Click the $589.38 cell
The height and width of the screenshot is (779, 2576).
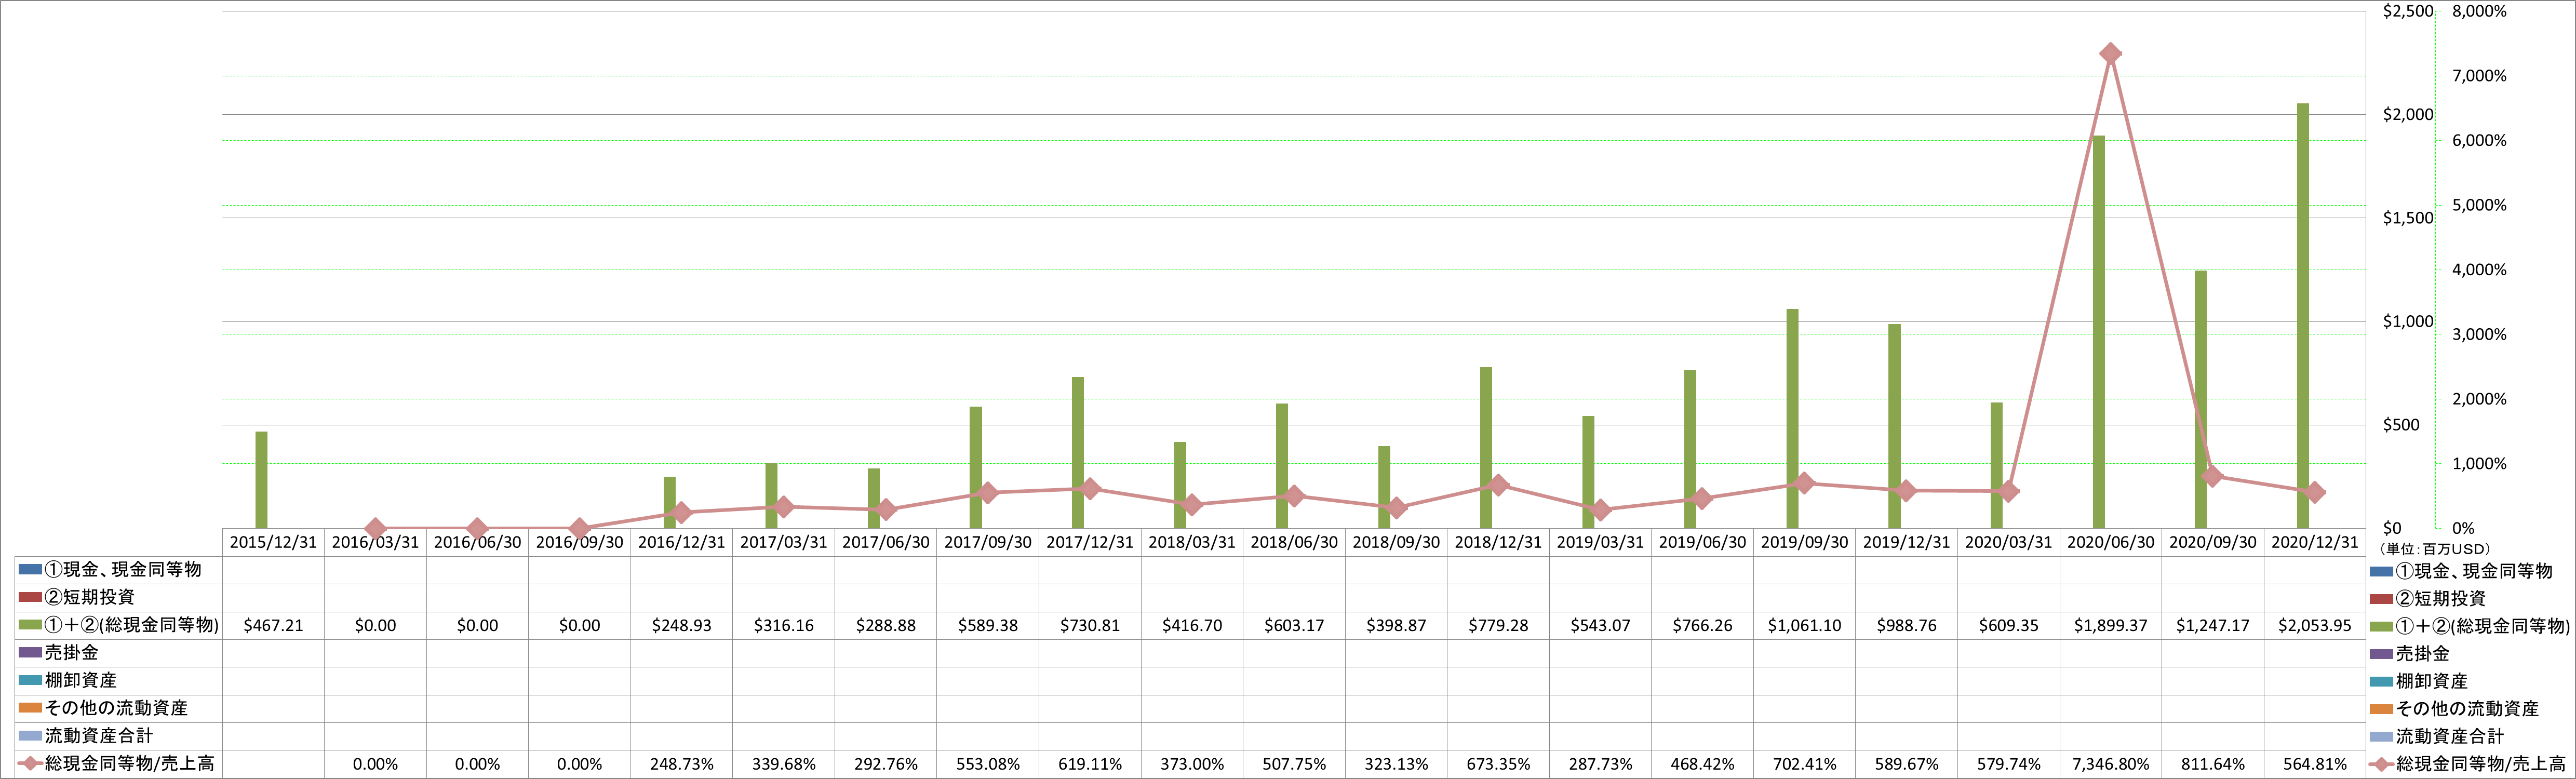tap(988, 625)
